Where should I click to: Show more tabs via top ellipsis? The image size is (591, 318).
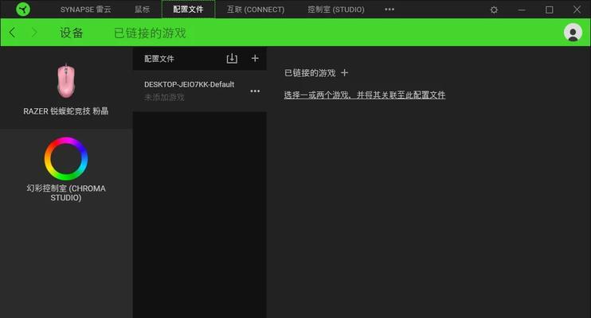(389, 9)
